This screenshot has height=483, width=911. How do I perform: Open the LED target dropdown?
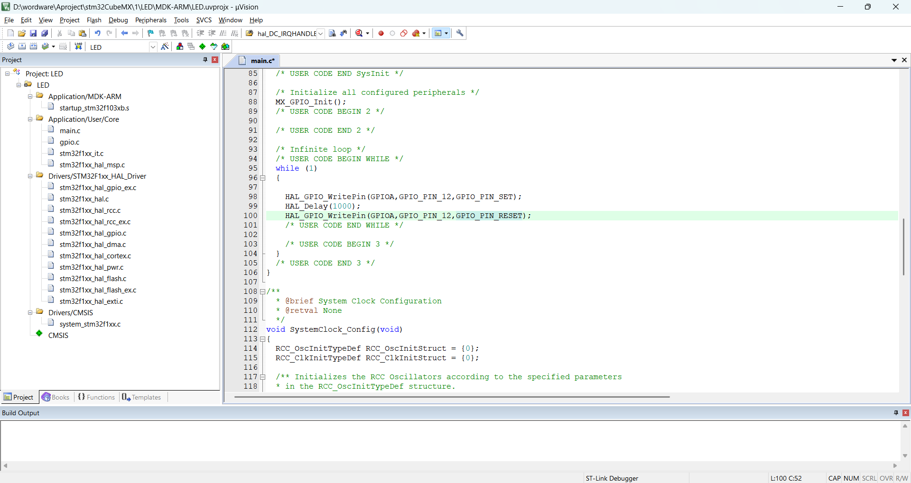pyautogui.click(x=153, y=47)
